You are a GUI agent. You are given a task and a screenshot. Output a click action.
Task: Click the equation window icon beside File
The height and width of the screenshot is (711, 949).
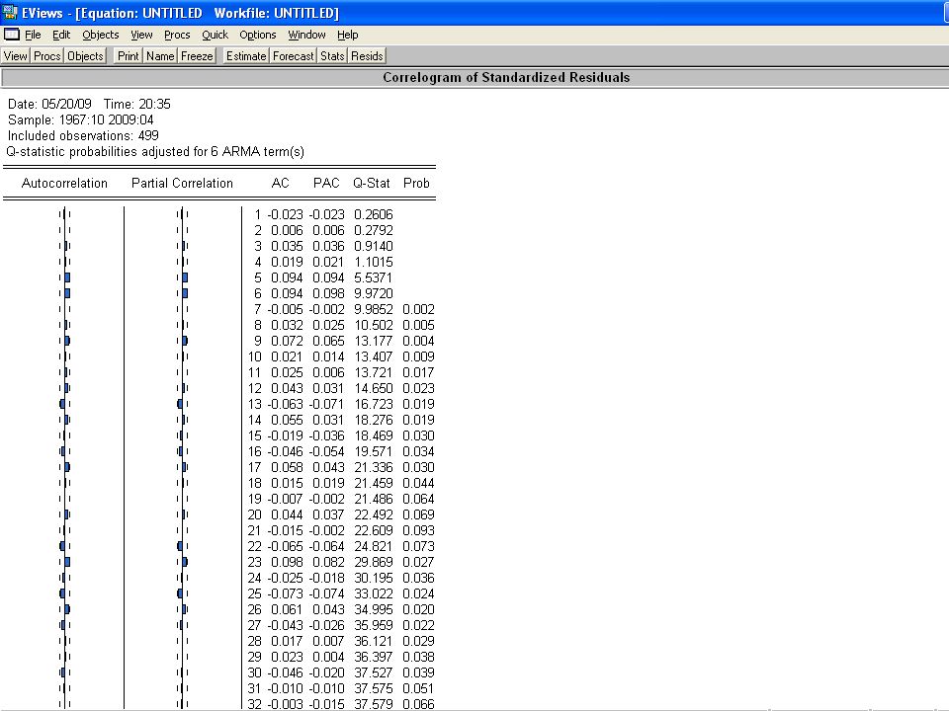pyautogui.click(x=12, y=35)
